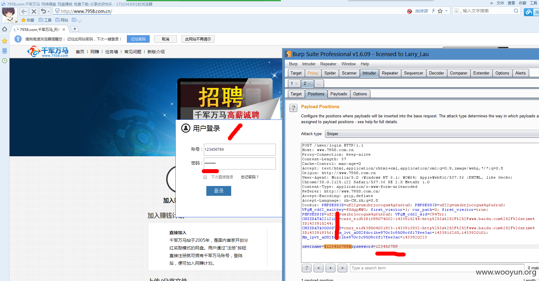
Task: Click the + search options button
Action: point(331,268)
